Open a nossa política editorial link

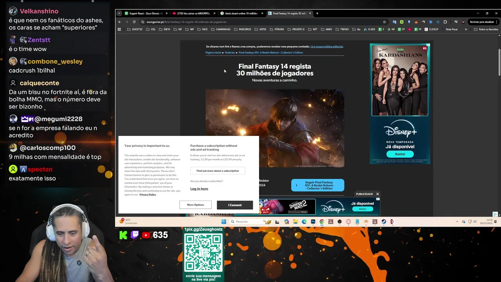(x=327, y=47)
